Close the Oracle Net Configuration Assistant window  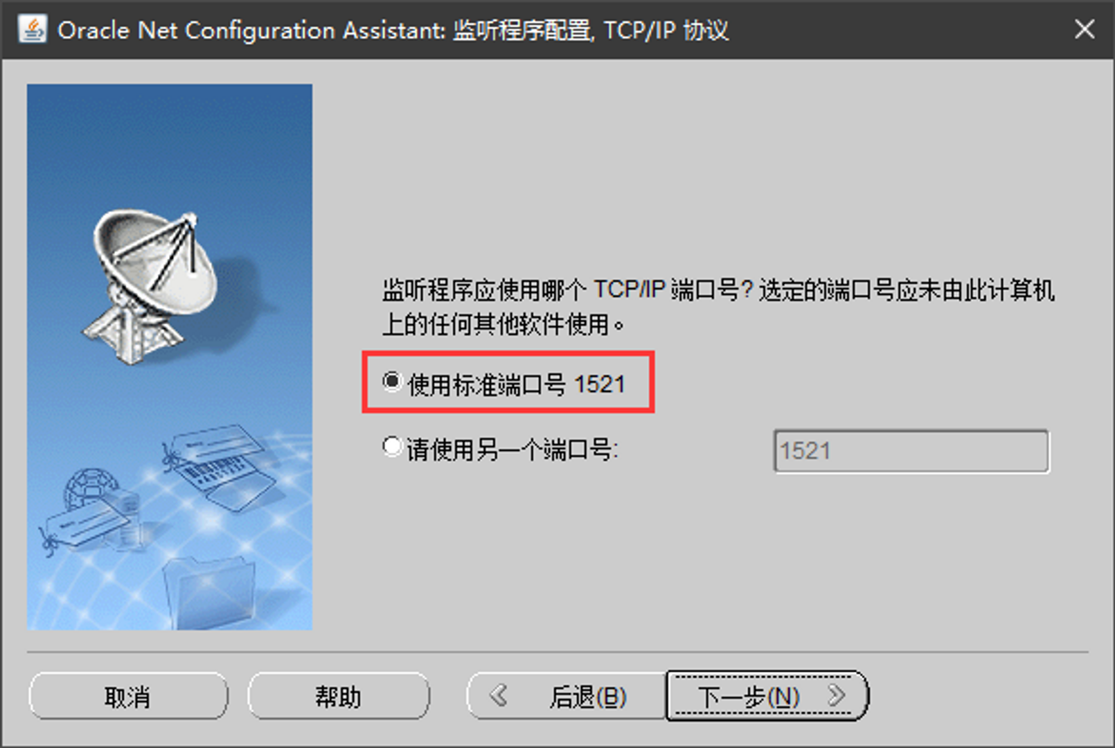1085,29
